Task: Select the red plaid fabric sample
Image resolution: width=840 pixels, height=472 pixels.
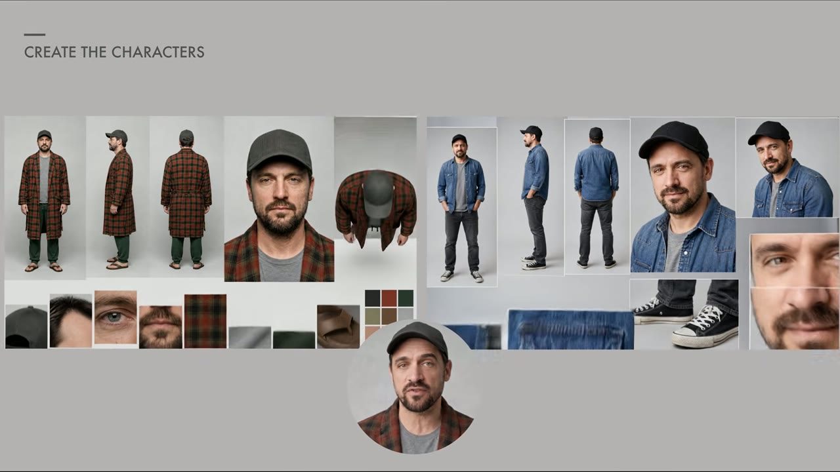Action: [205, 321]
